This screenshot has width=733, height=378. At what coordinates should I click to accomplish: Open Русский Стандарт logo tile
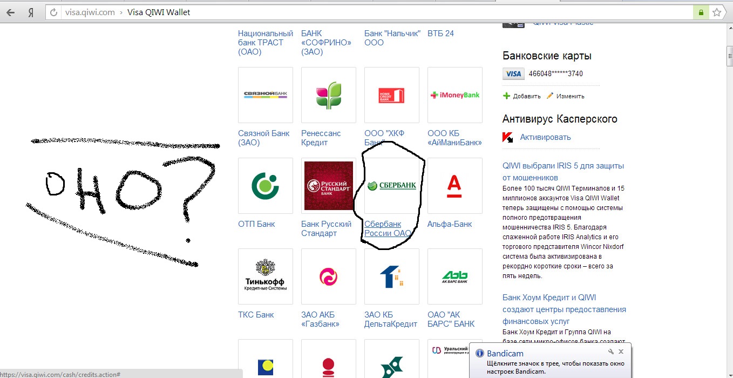pos(329,186)
